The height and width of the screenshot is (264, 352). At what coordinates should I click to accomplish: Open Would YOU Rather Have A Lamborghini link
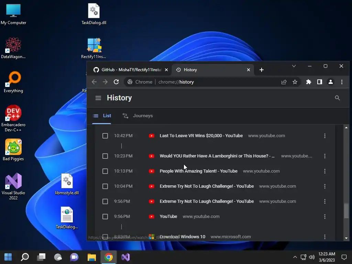tap(217, 156)
